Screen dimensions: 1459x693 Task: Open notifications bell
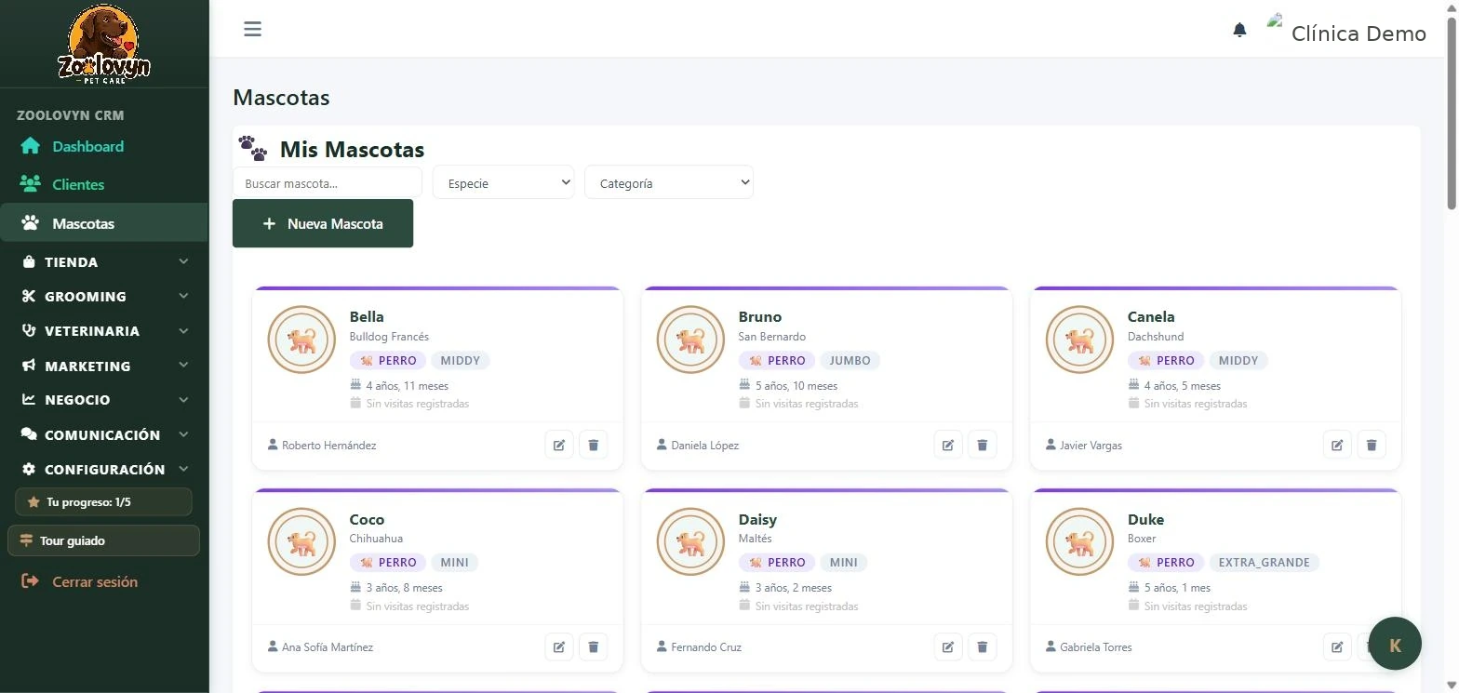[1239, 30]
